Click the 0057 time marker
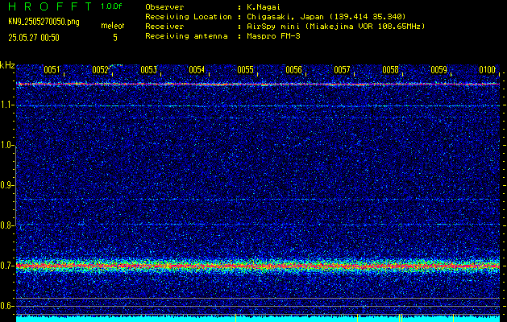This screenshot has width=507, height=322. (342, 70)
